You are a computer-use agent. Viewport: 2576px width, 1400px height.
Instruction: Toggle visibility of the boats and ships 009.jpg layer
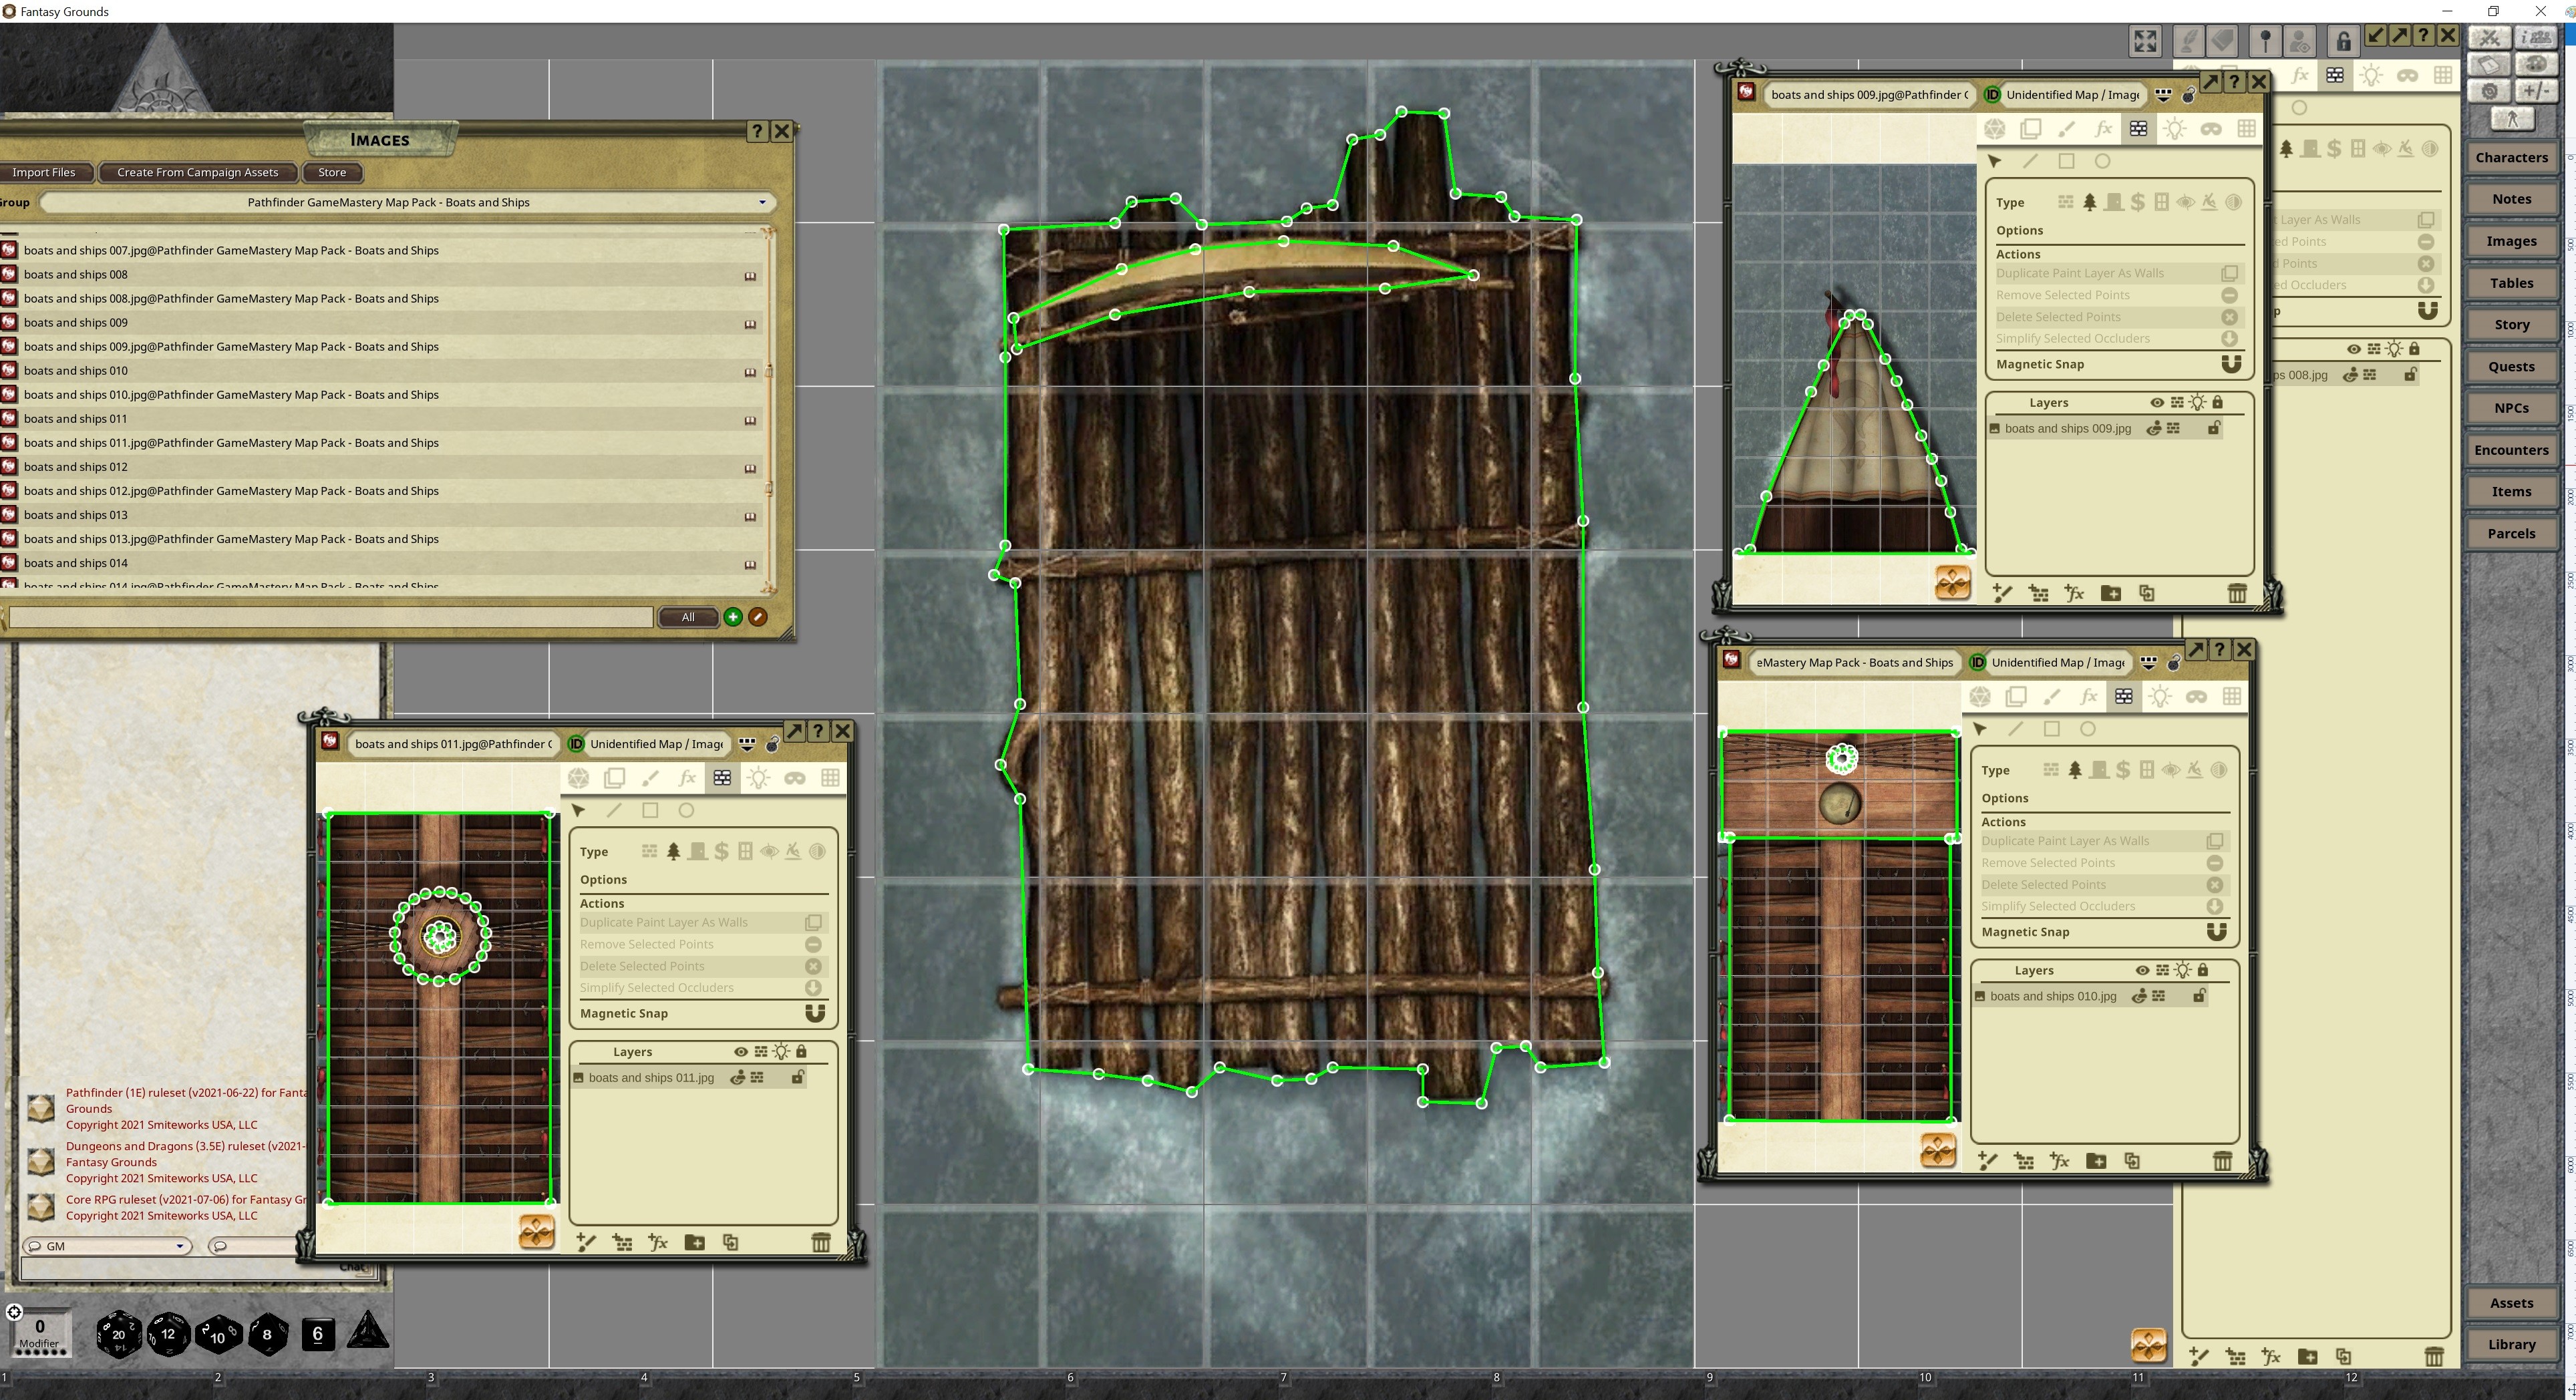[x=2154, y=428]
